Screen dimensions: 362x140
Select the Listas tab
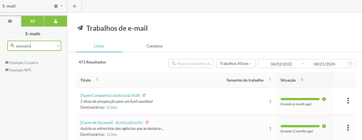(99, 46)
